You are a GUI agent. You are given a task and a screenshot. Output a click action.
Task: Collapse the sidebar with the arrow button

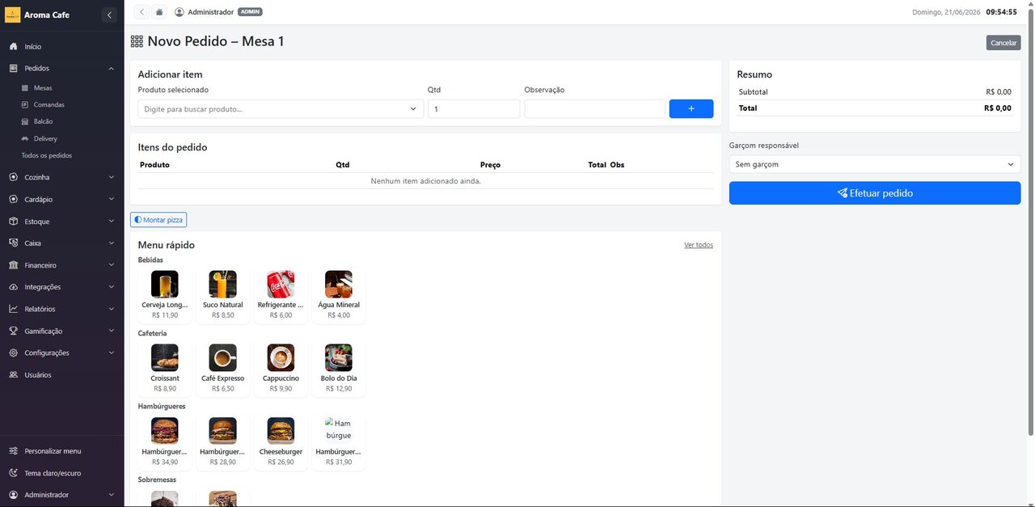(110, 15)
